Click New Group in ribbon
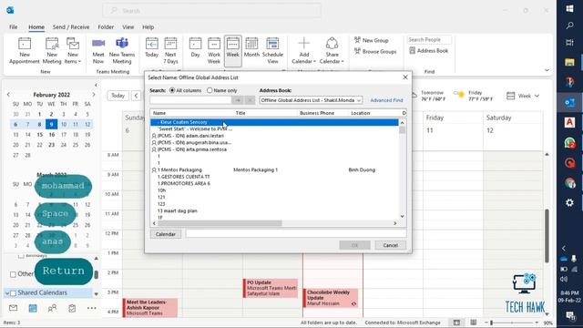The height and width of the screenshot is (328, 583). coord(372,40)
